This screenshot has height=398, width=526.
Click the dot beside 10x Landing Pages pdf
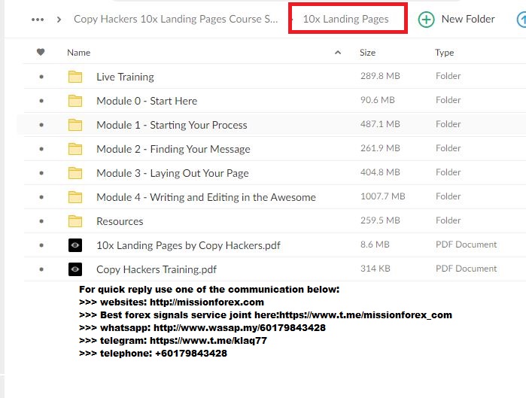pos(41,245)
